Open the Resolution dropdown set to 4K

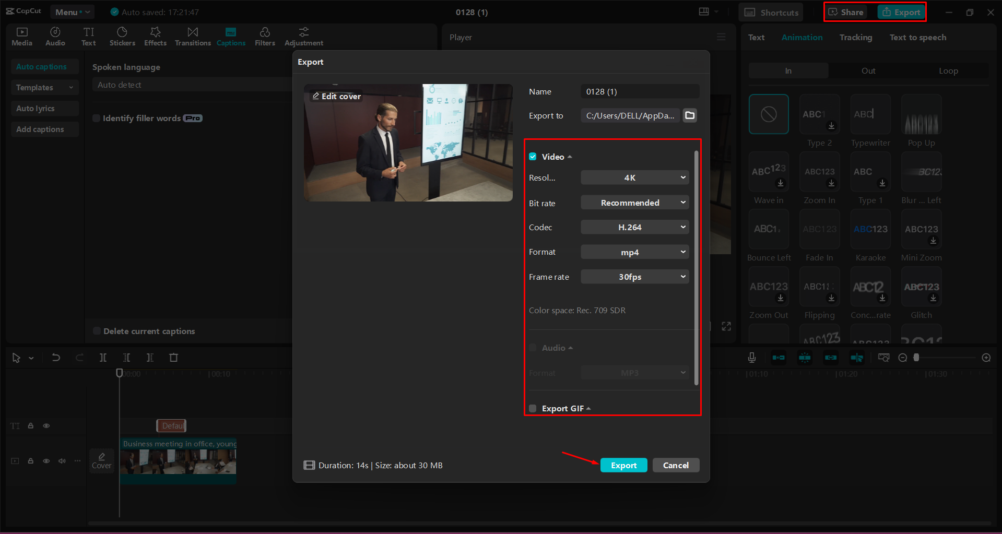(x=634, y=177)
